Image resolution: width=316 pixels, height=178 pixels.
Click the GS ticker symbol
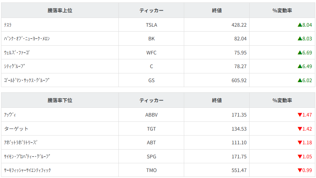click(x=151, y=80)
